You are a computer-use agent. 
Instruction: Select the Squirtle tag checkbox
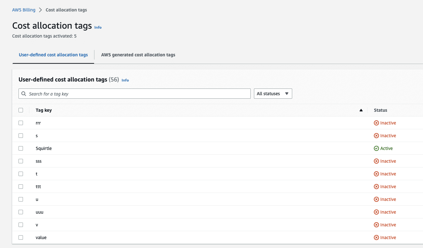(x=21, y=148)
